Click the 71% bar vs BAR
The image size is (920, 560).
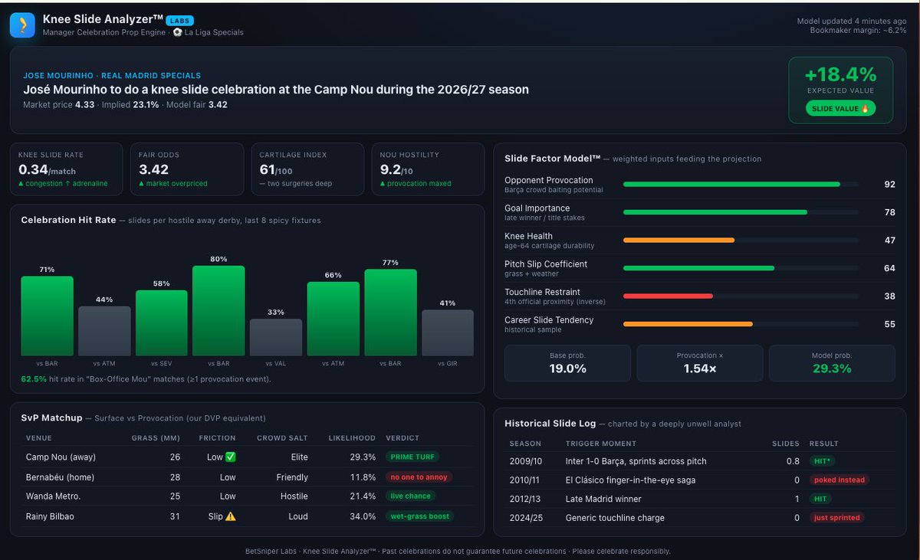pos(47,316)
